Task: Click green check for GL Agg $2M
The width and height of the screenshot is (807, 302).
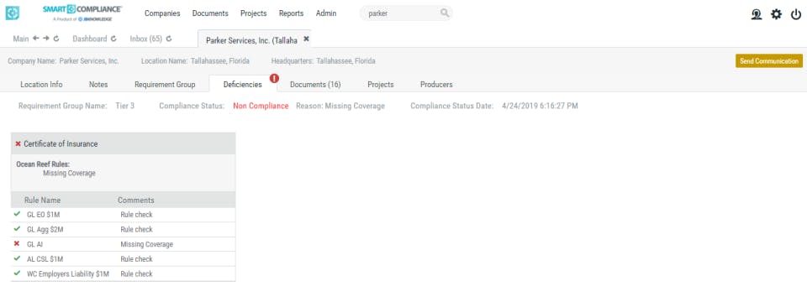Action: pos(17,228)
